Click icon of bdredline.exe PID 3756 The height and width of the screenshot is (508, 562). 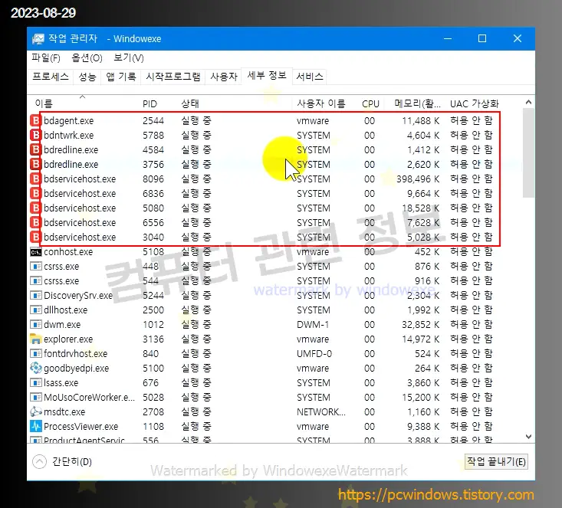click(x=35, y=165)
